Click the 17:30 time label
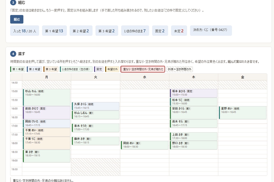The height and width of the screenshot is (182, 274). (x=14, y=134)
